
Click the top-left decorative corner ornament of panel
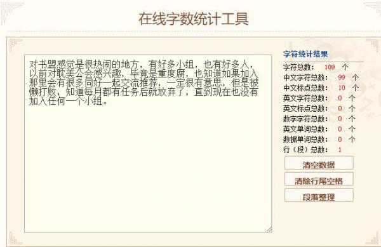[15, 46]
